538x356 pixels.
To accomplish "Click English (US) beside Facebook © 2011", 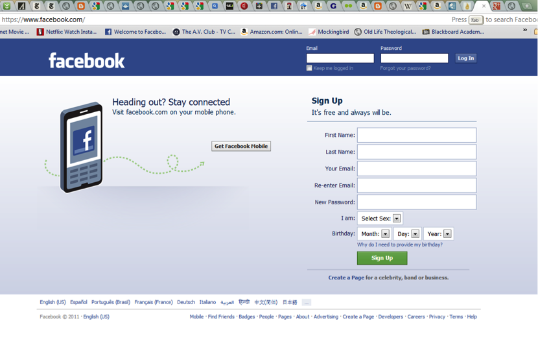I will [96, 317].
